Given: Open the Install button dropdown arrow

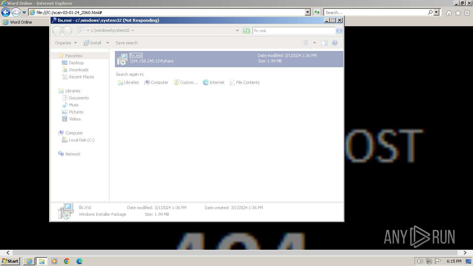Looking at the screenshot, I should 108,43.
